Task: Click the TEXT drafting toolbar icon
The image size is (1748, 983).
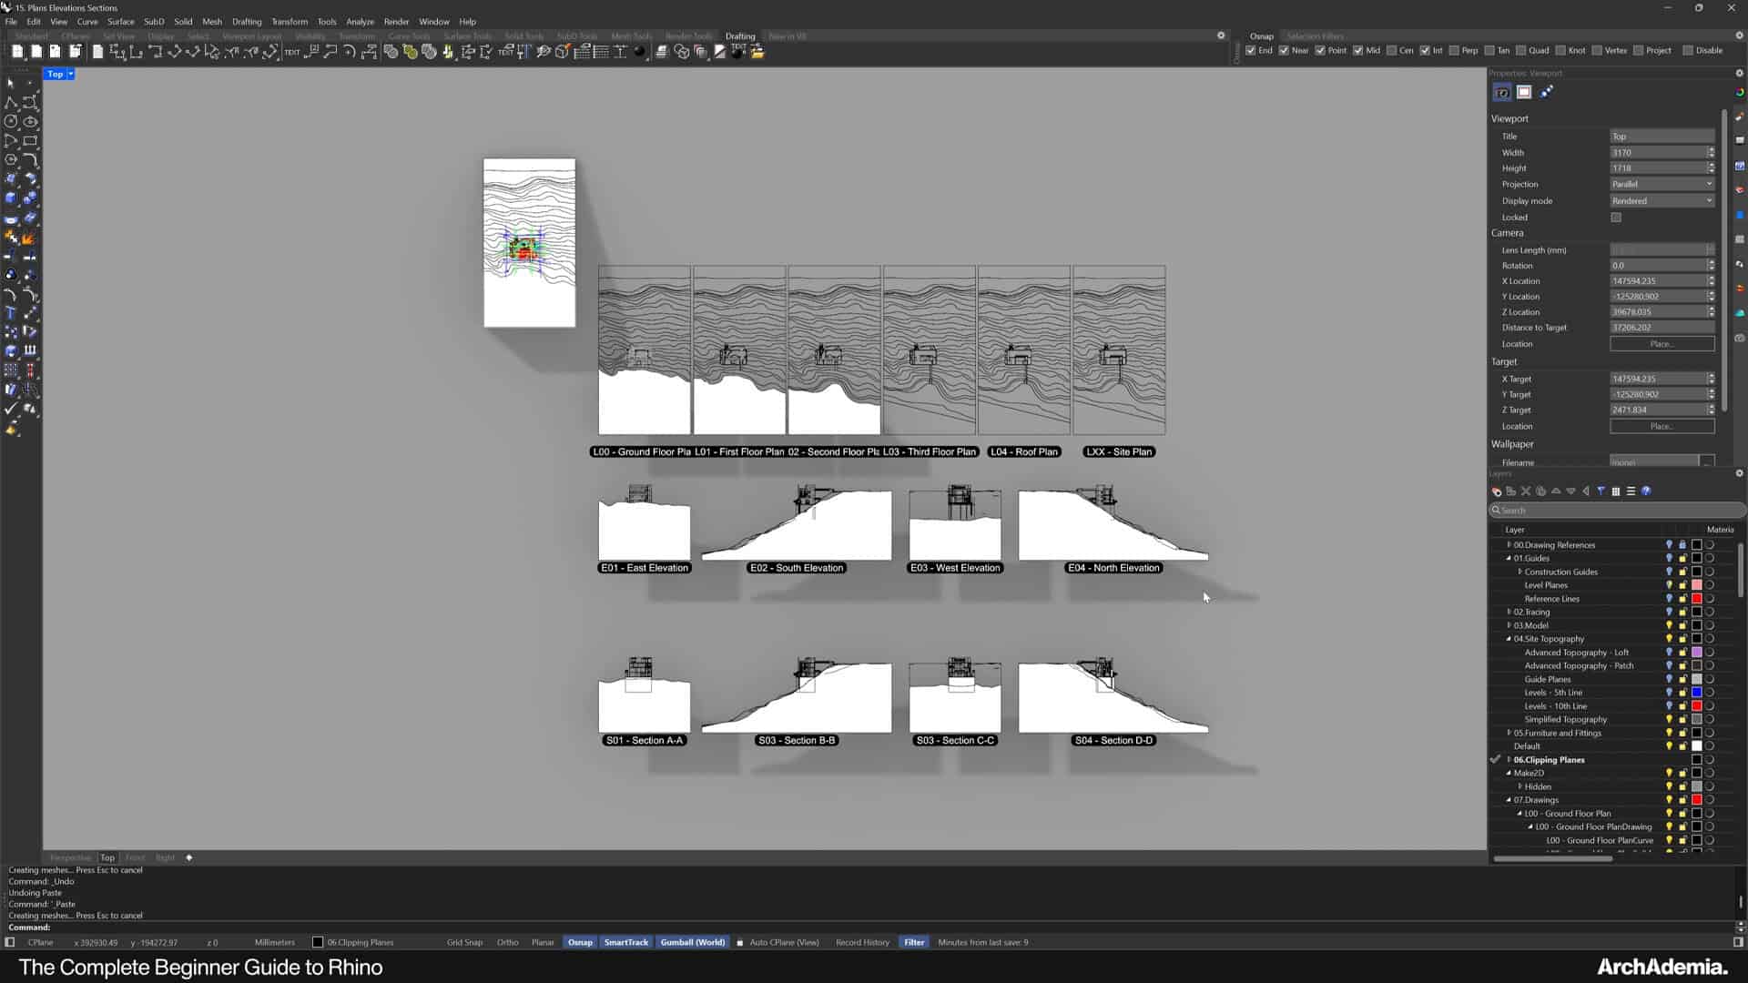Action: [291, 52]
